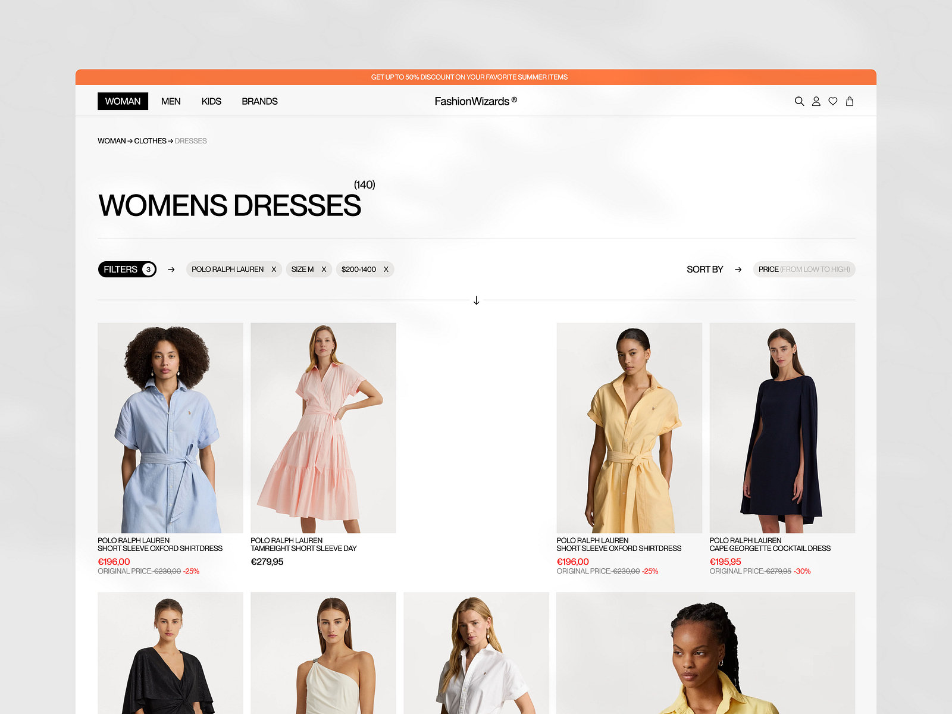The height and width of the screenshot is (714, 952).
Task: Open the wide yellow shirt model photo
Action: click(x=706, y=653)
